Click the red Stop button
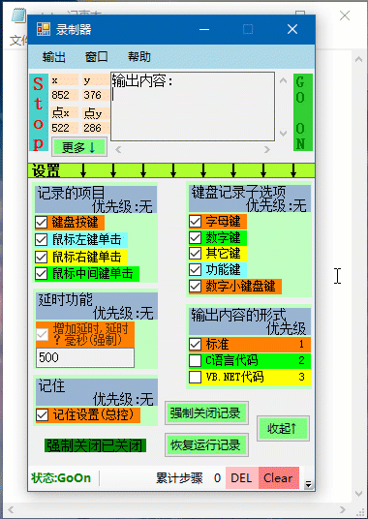The width and height of the screenshot is (368, 519). tap(39, 112)
